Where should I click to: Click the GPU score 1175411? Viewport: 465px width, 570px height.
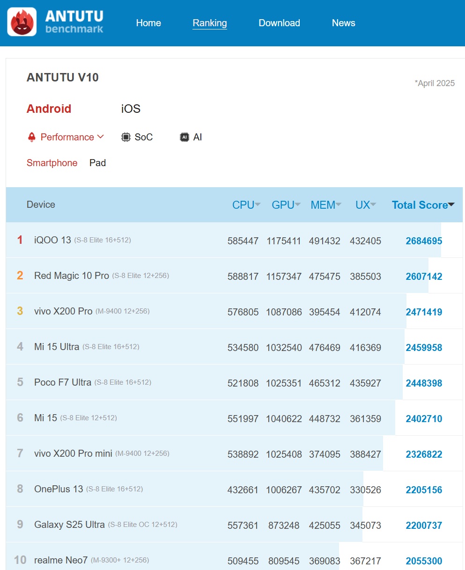coord(284,241)
